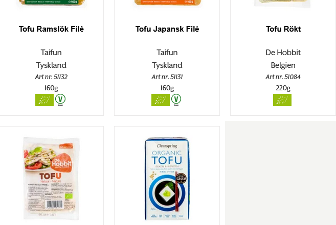Viewport: 336px width, 225px height.
Task: Open the Tofu Ramslök Filé product title
Action: [51, 29]
